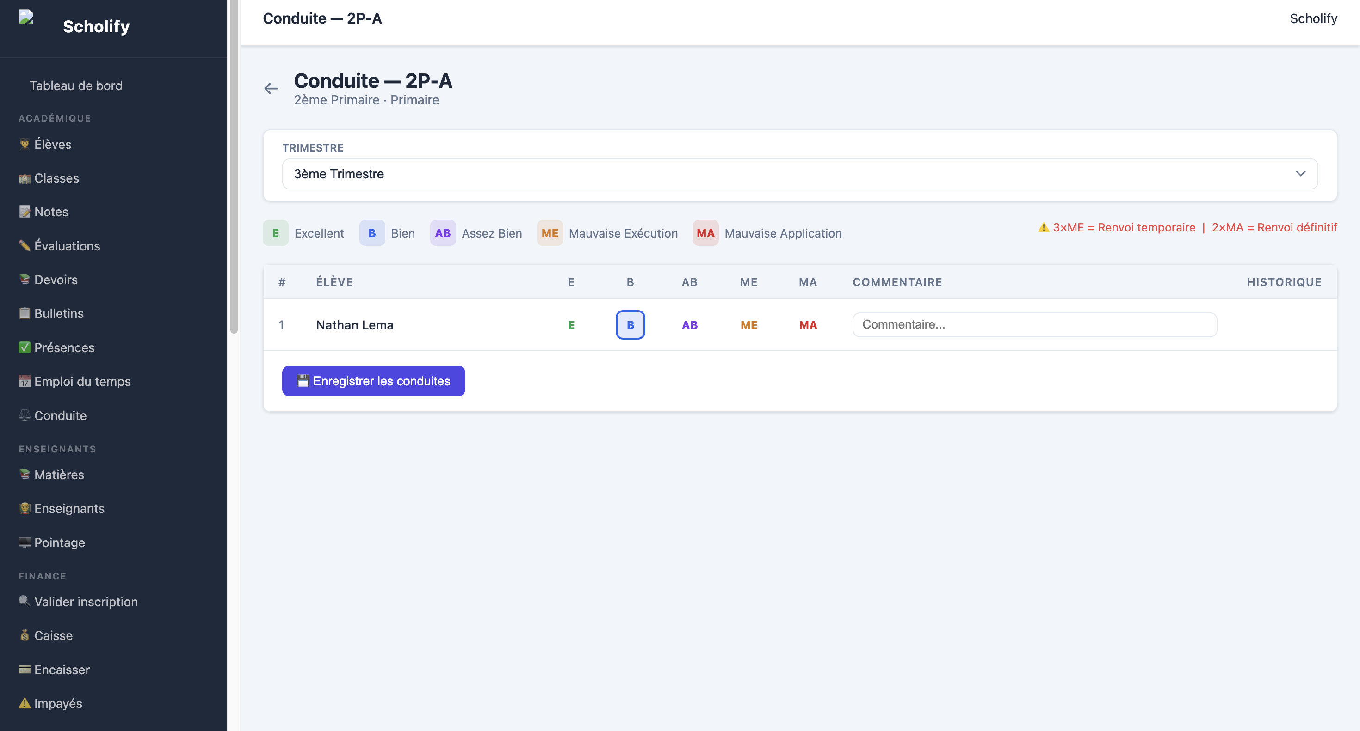Open the Caisse money bag icon
The width and height of the screenshot is (1360, 731).
[24, 635]
